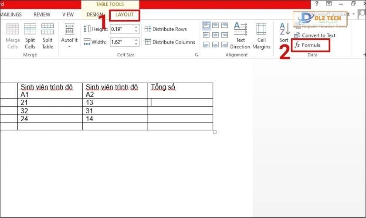Open Cell Margins settings
The image size is (366, 218).
[261, 35]
